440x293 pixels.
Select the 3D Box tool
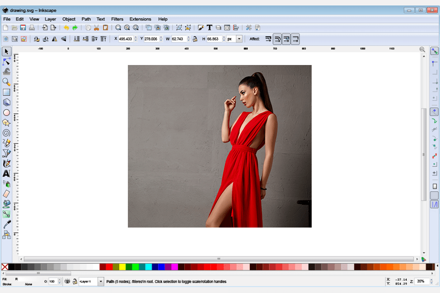pos(6,102)
